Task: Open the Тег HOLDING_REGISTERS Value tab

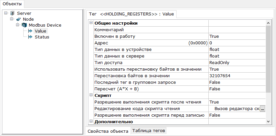Action: (131, 14)
